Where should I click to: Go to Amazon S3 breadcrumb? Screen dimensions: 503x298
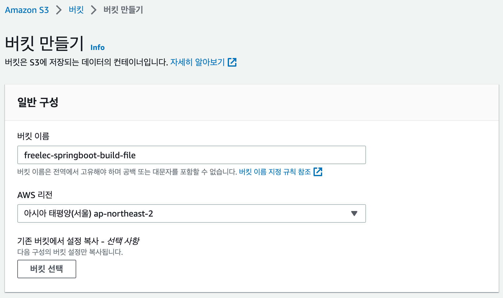27,10
